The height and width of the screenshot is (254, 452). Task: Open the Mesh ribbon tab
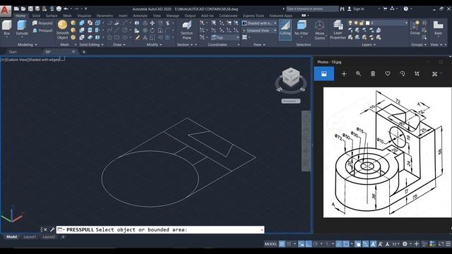[x=68, y=16]
